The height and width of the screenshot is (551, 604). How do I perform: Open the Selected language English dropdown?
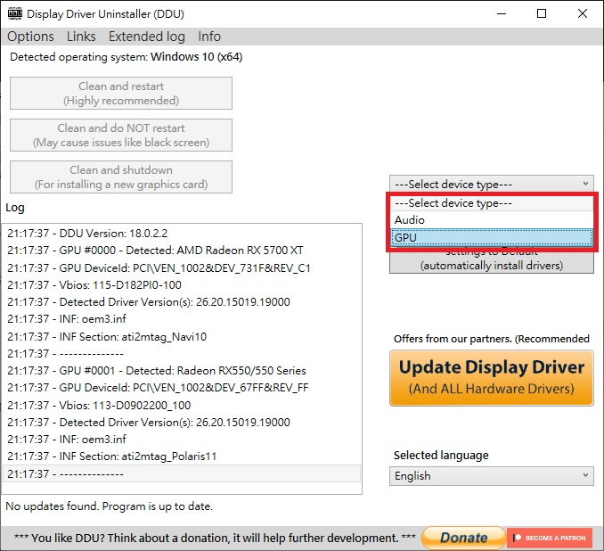492,476
